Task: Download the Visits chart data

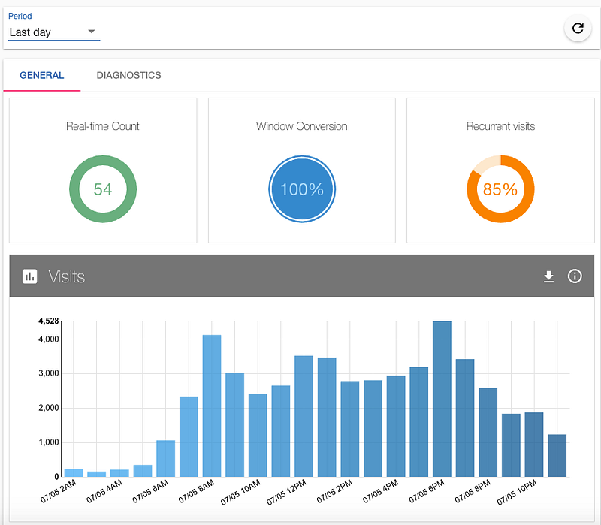Action: (x=548, y=276)
